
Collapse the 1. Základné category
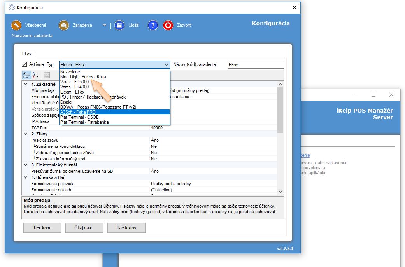pos(26,84)
